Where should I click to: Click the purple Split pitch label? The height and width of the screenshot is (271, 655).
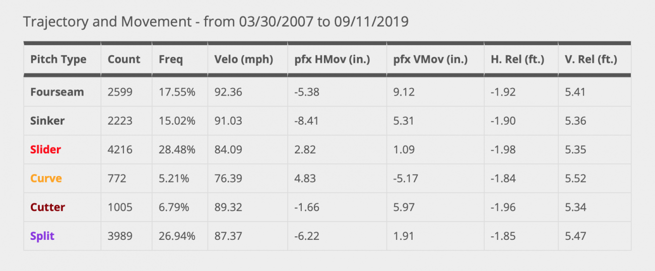[42, 236]
